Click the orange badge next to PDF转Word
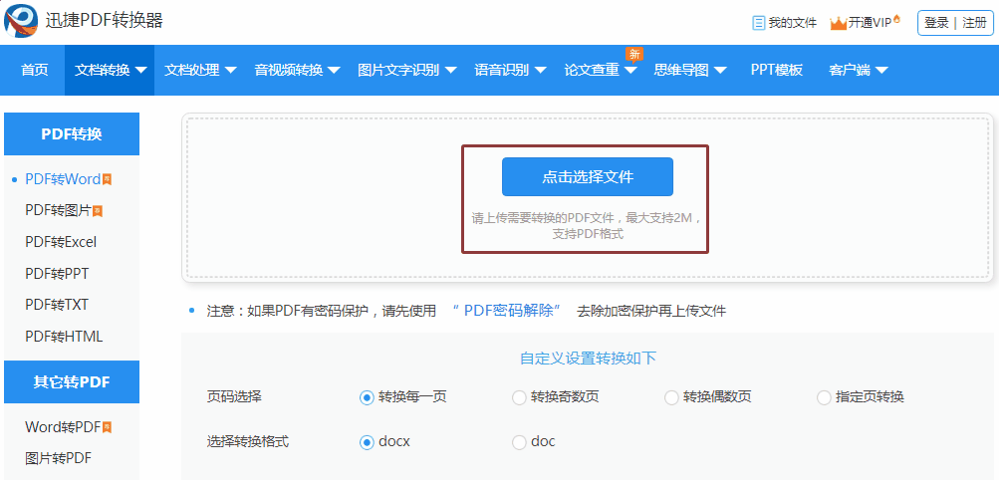This screenshot has width=999, height=480. point(107,180)
